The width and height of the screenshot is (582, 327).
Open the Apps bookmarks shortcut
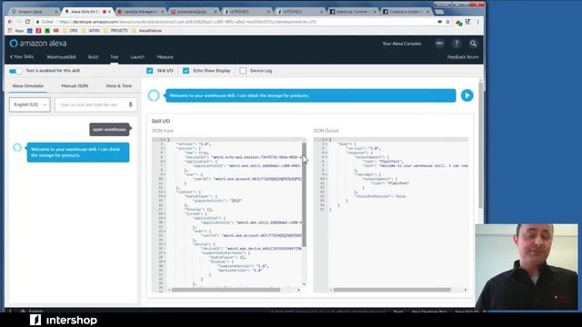[16, 31]
